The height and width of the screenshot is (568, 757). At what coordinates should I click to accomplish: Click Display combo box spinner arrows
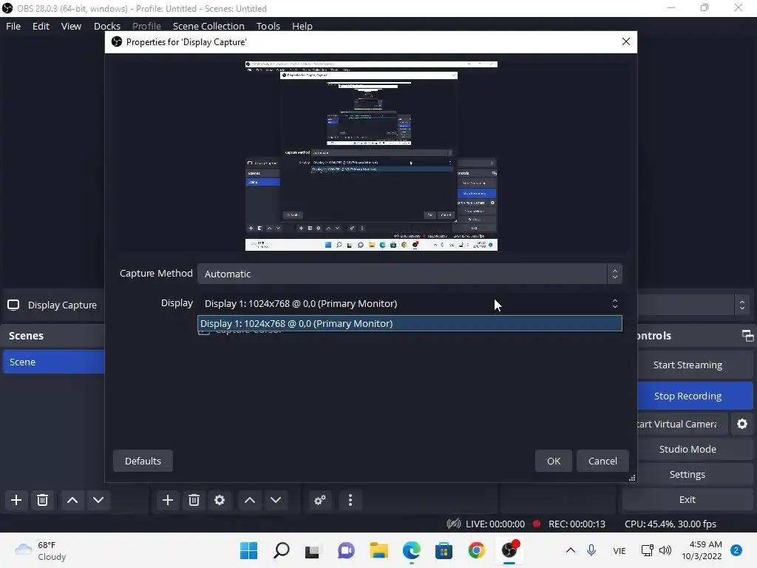[x=614, y=303]
